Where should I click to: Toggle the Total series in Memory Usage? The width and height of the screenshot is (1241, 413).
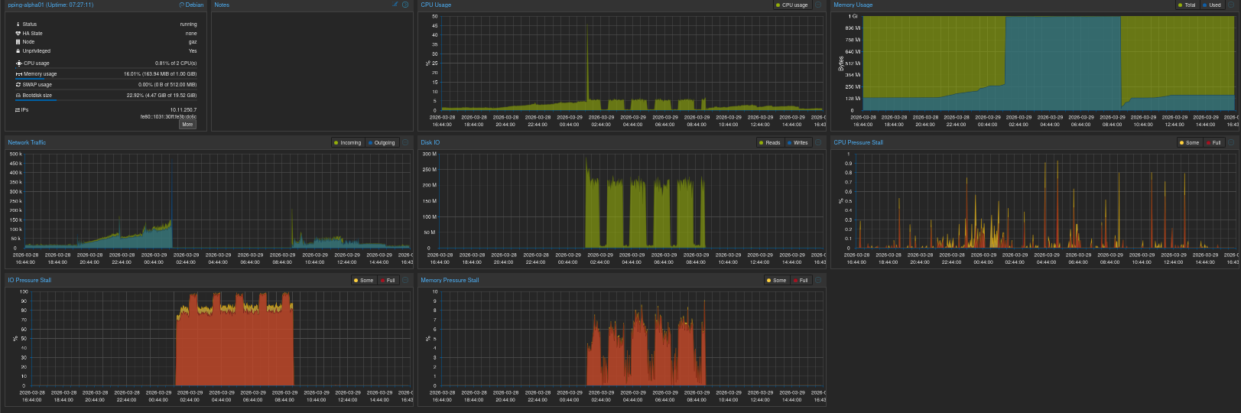pyautogui.click(x=1187, y=5)
